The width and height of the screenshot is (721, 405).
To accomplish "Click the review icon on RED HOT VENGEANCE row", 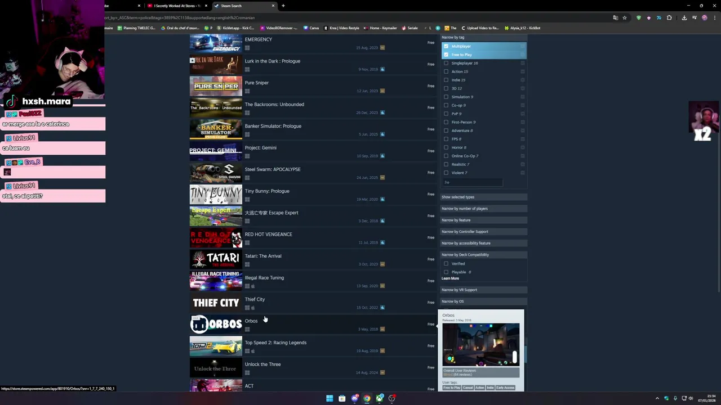I will 382,242.
